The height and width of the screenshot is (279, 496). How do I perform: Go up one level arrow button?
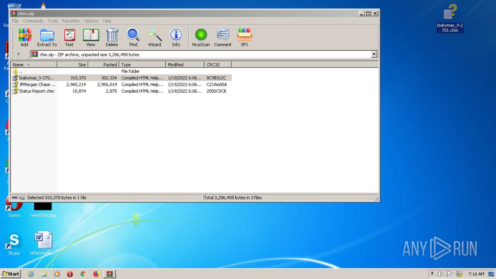coord(18,54)
